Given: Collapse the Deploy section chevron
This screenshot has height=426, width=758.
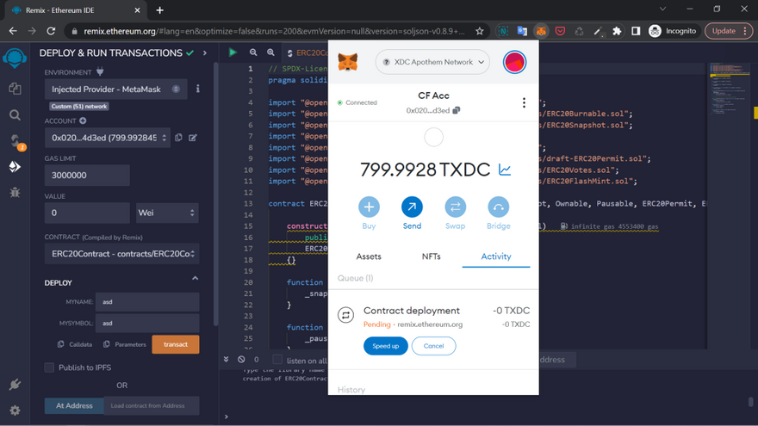Looking at the screenshot, I should [195, 279].
